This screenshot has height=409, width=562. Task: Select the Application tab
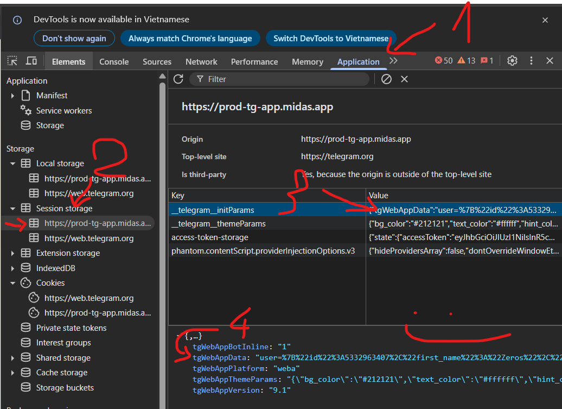click(359, 62)
